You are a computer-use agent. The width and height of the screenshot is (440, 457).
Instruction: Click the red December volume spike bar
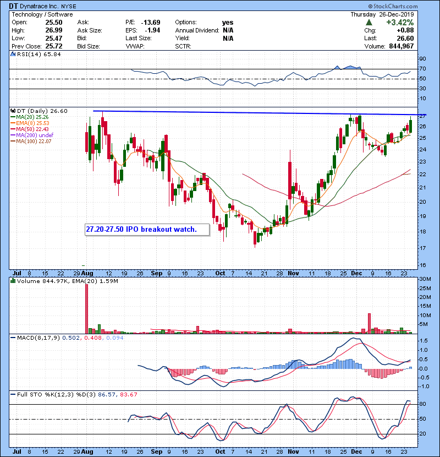(369, 324)
